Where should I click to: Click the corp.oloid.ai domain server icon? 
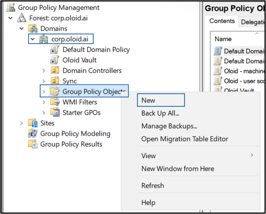44,39
